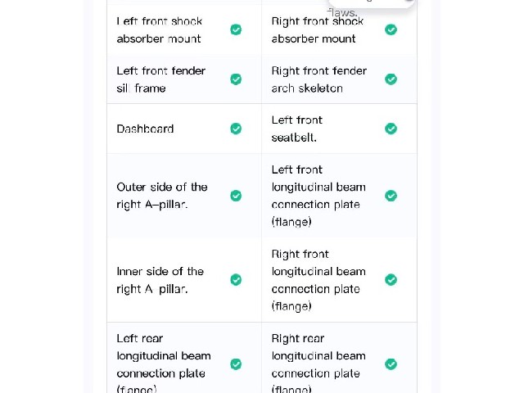Select the Left rear longitudinal beam checkmark

click(236, 364)
